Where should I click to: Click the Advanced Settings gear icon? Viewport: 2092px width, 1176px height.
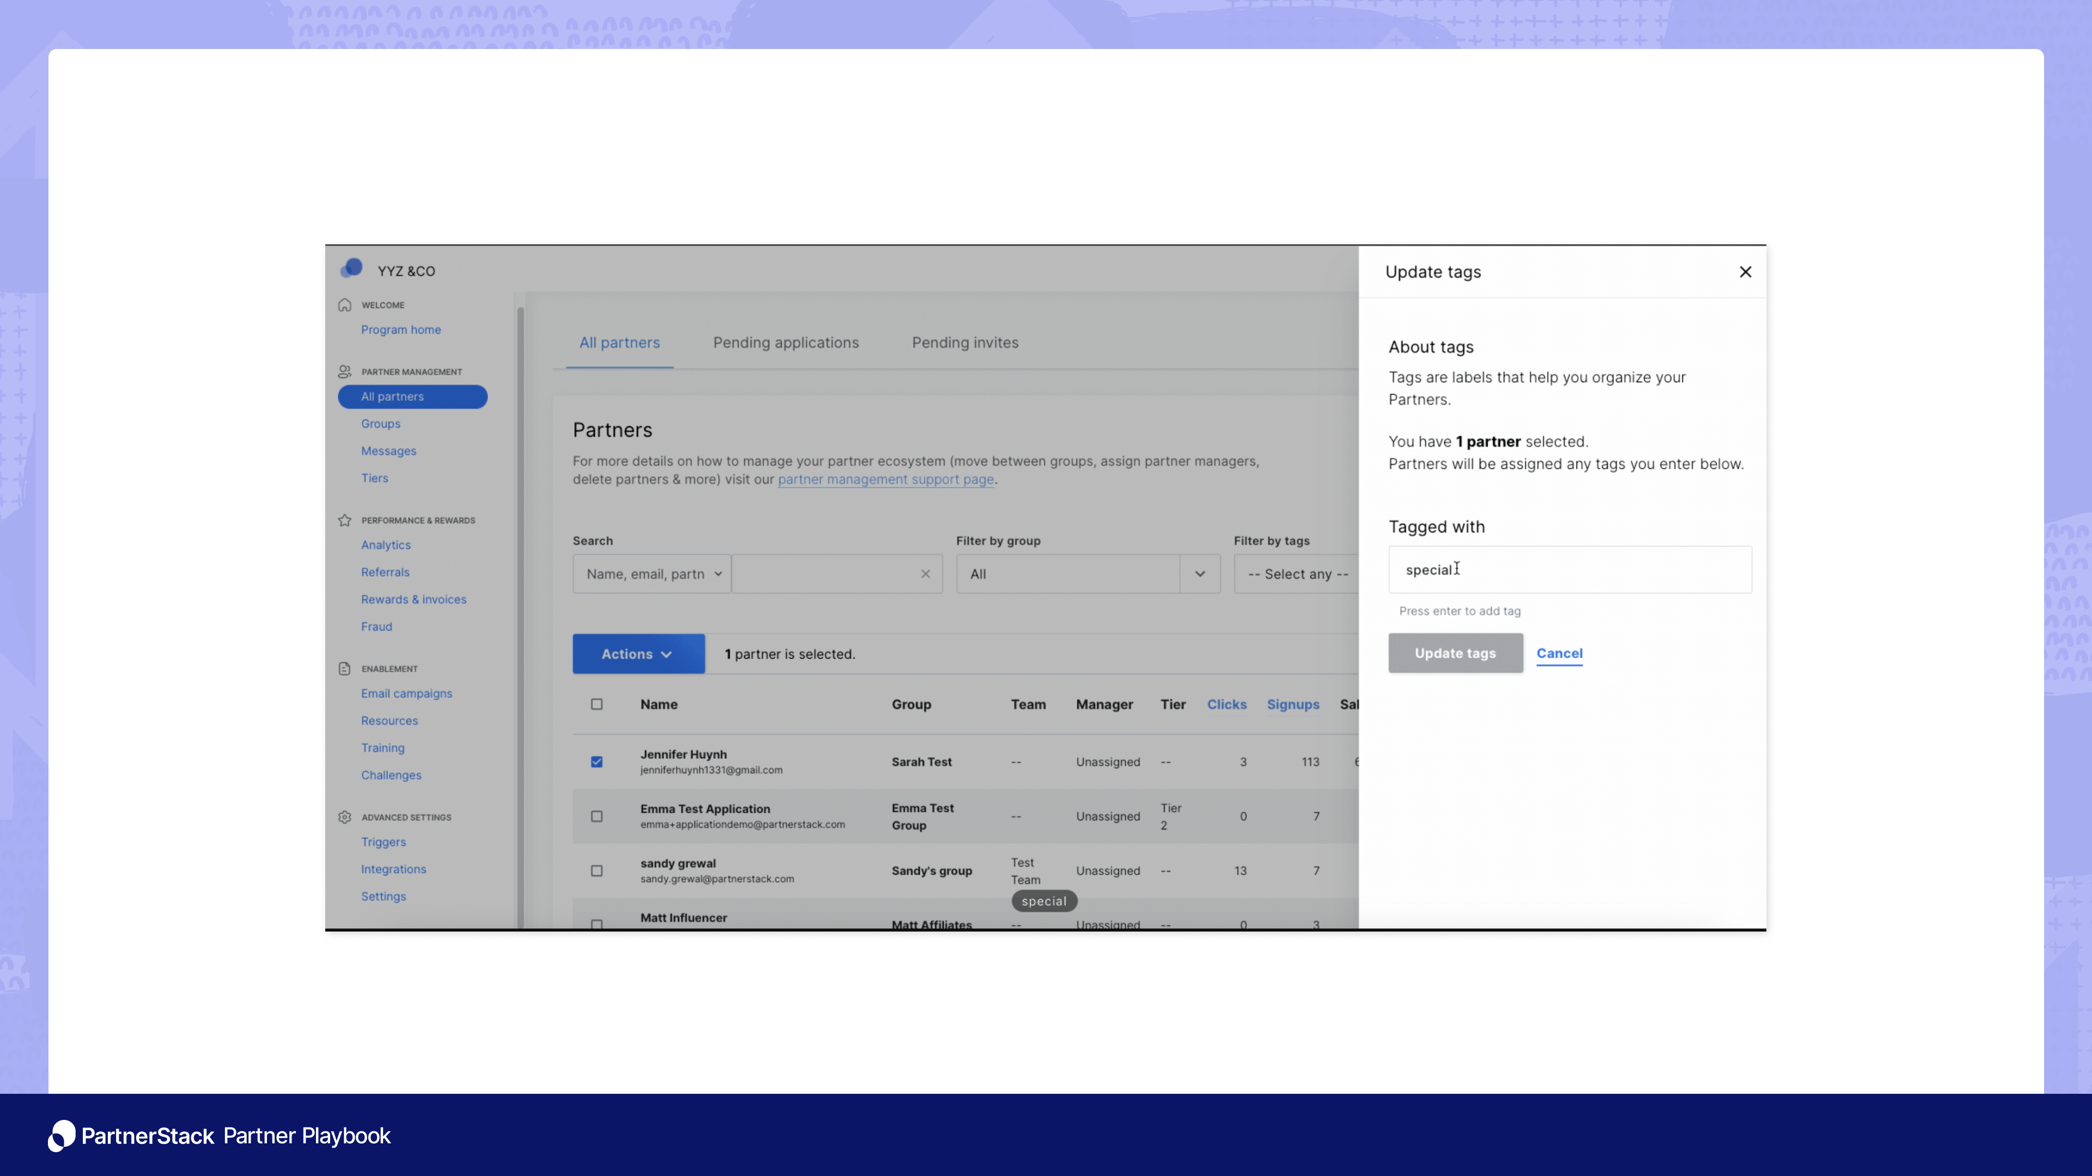pos(344,817)
